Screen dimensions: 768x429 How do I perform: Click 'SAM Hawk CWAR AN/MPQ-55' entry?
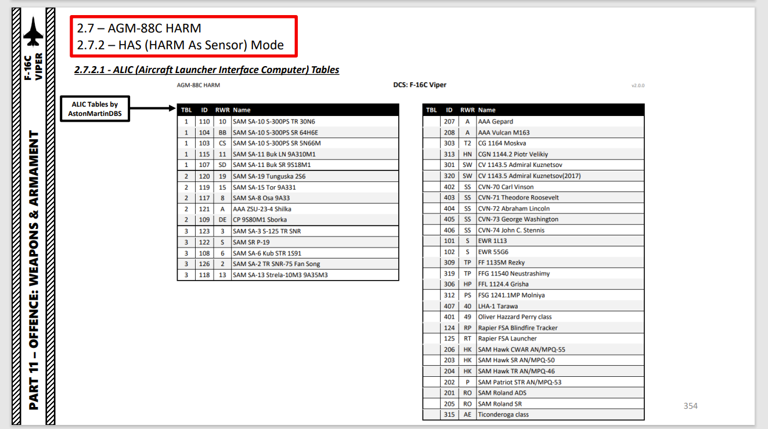(533, 350)
